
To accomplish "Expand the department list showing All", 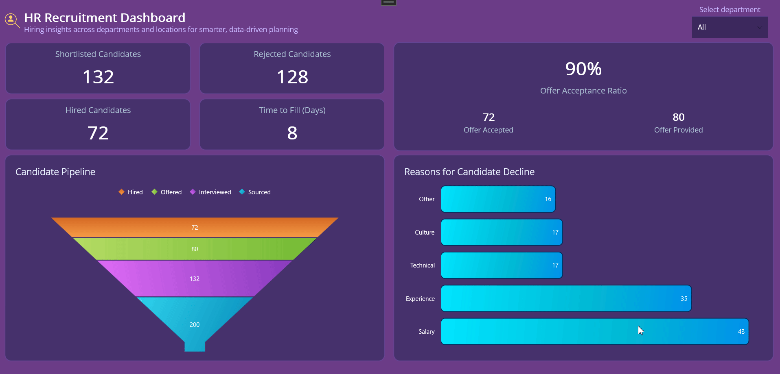I will [x=729, y=27].
